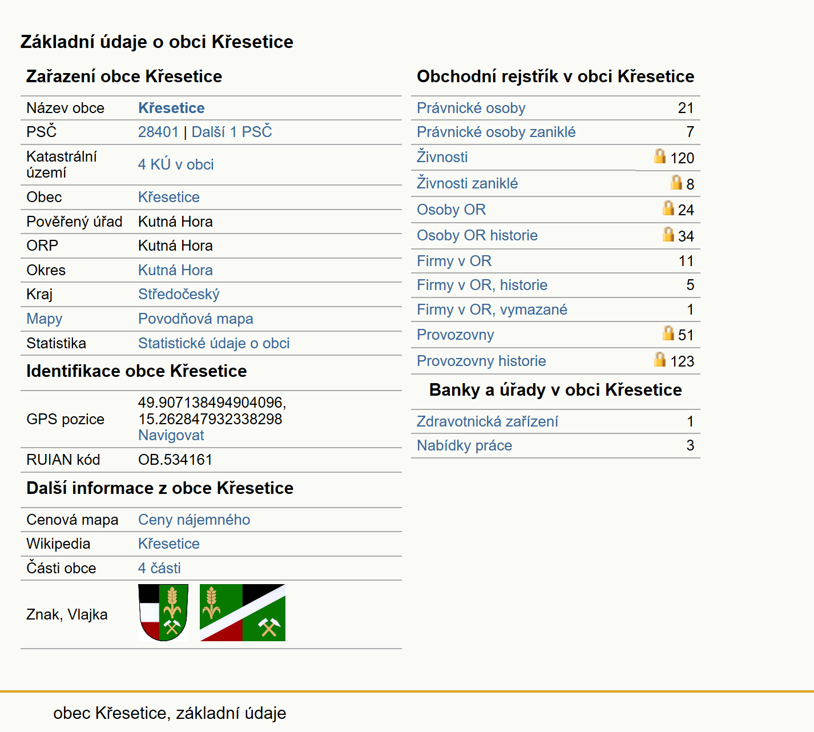Open Osoby OR historie link
Screen dimensions: 814x732
477,235
